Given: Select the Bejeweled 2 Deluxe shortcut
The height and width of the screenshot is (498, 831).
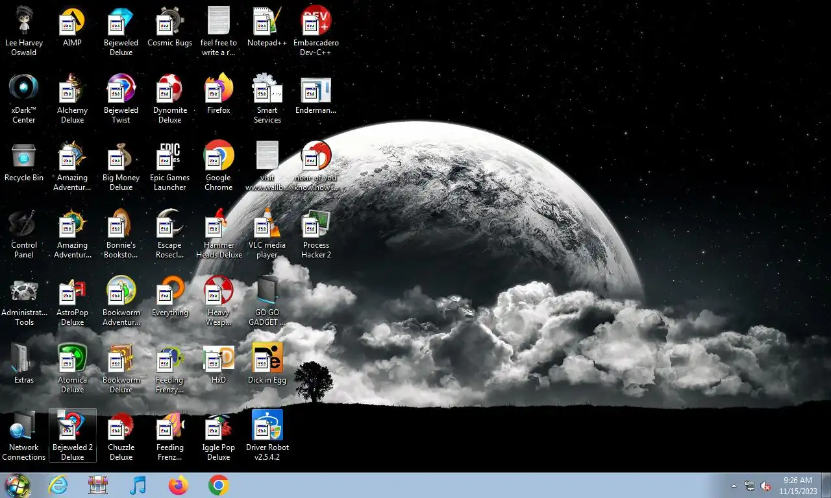Looking at the screenshot, I should click(x=72, y=436).
